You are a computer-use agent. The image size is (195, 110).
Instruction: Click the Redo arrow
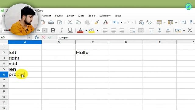tap(127, 22)
